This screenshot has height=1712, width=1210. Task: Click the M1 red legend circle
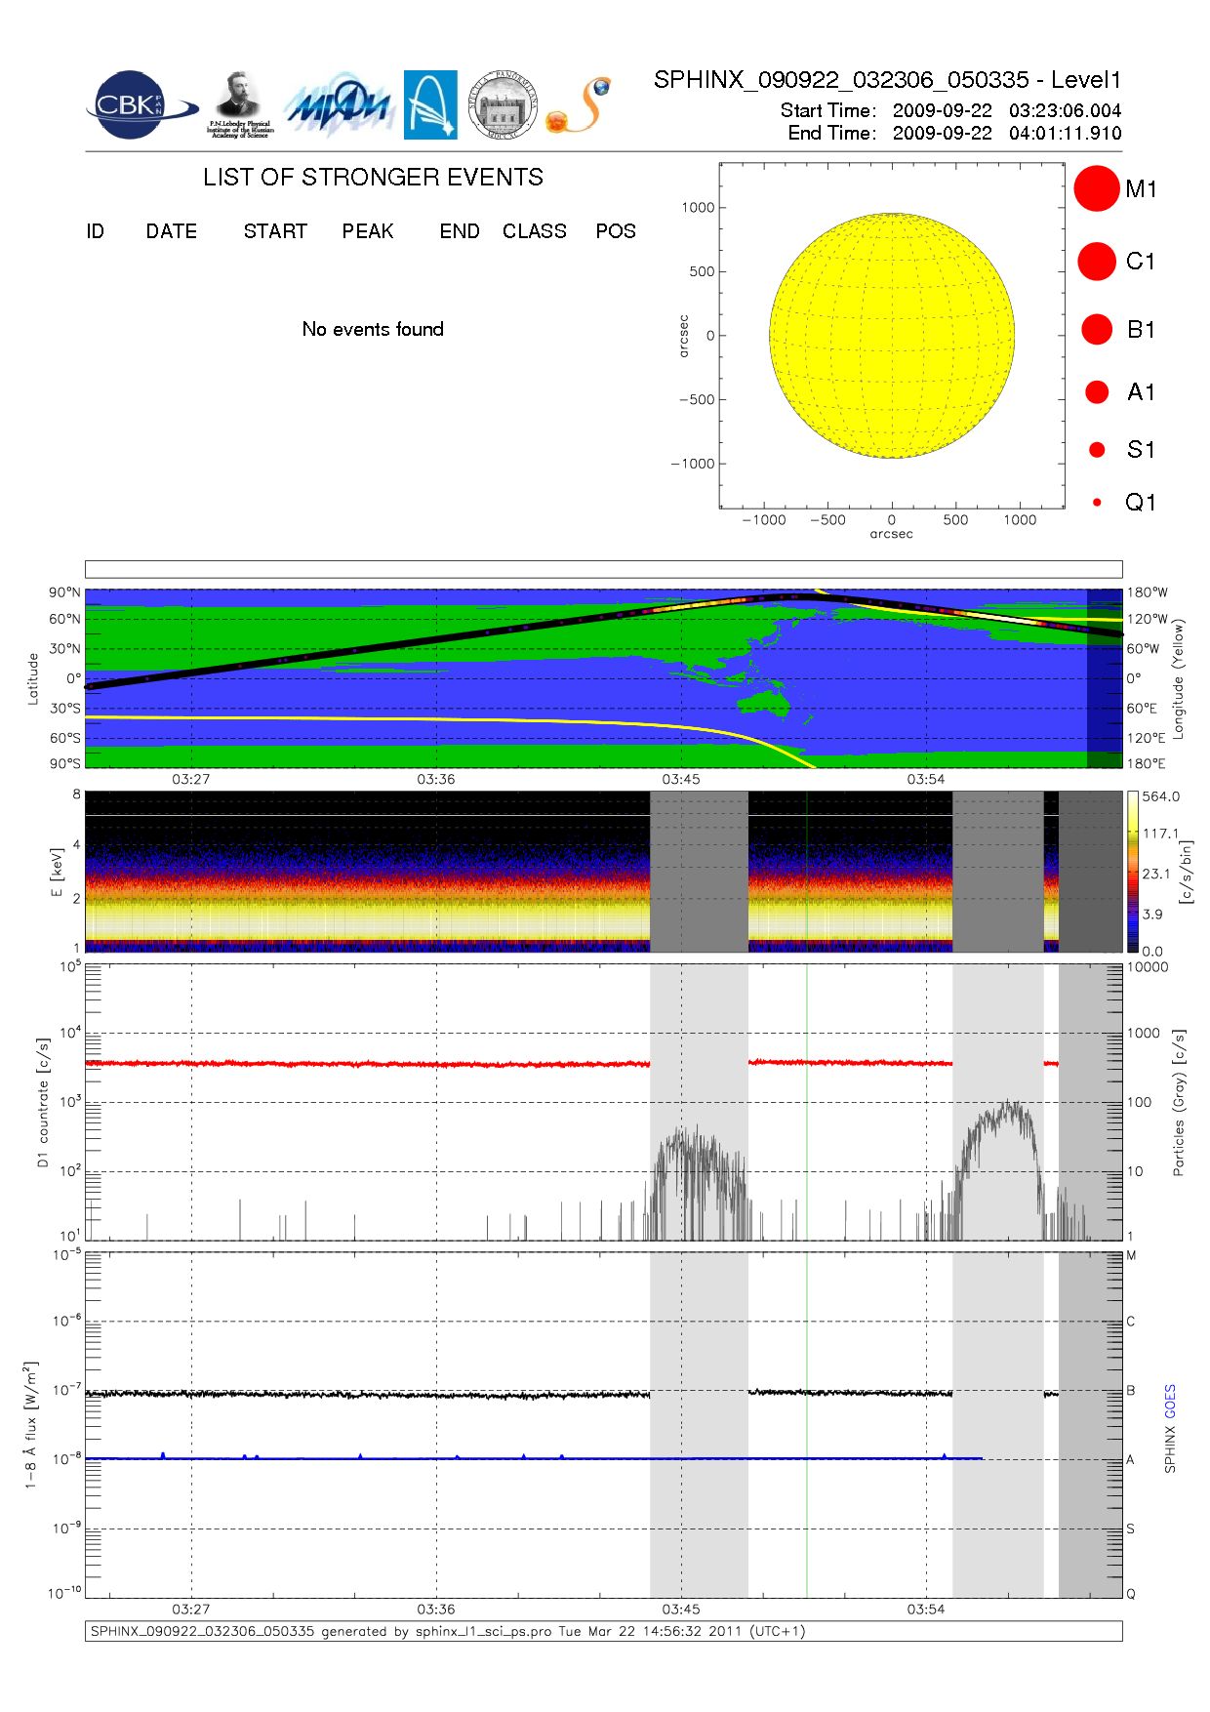tap(1097, 188)
